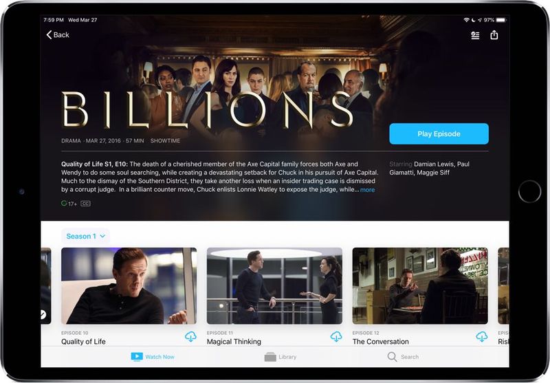Image resolution: width=550 pixels, height=383 pixels.
Task: Tap the partially visible previous episode thumbnail
Action: pos(46,286)
